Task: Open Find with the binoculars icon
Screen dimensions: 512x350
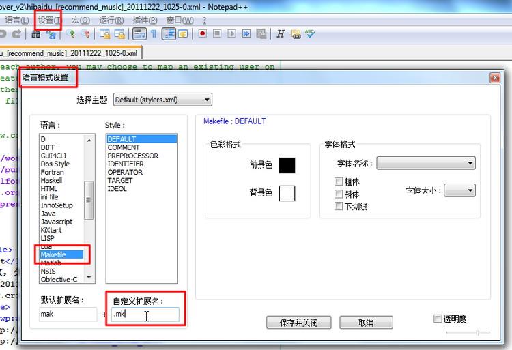Action: click(x=36, y=33)
